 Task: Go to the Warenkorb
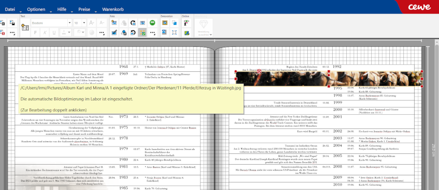[x=113, y=9]
